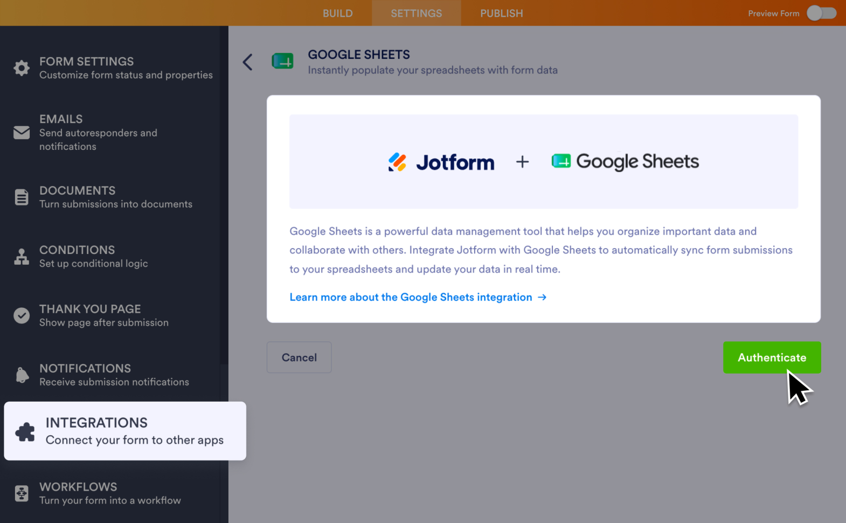Click the Integrations puzzle piece icon

[25, 431]
